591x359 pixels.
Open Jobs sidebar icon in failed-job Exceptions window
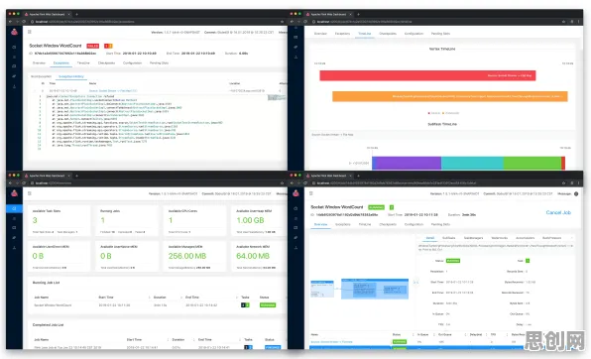click(x=14, y=57)
